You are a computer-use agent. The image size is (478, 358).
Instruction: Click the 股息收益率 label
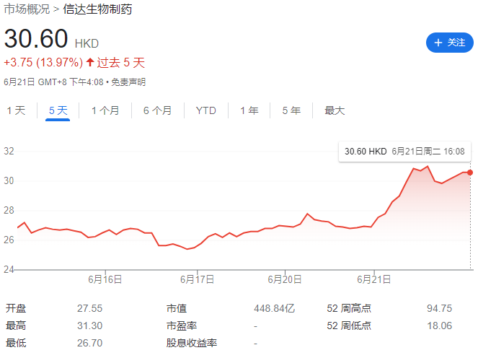[x=192, y=343]
